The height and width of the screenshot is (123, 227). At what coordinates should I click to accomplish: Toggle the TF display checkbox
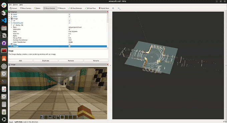[x=69, y=21]
